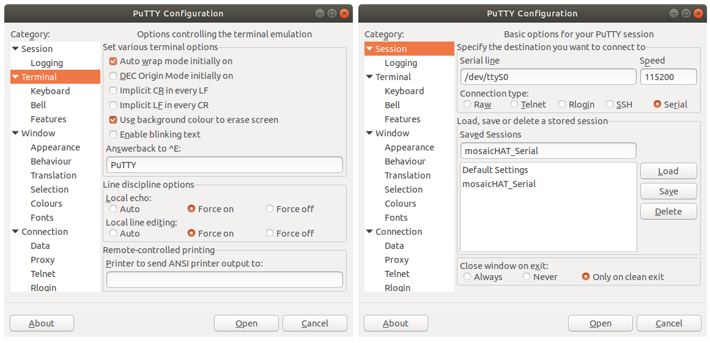Select mosaicHAT_Serial in sessions list
Image resolution: width=710 pixels, height=343 pixels.
[549, 184]
